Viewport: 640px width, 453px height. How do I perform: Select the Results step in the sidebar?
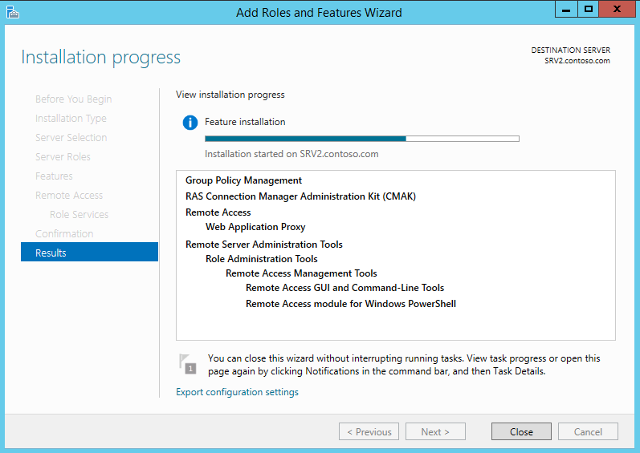(x=89, y=253)
